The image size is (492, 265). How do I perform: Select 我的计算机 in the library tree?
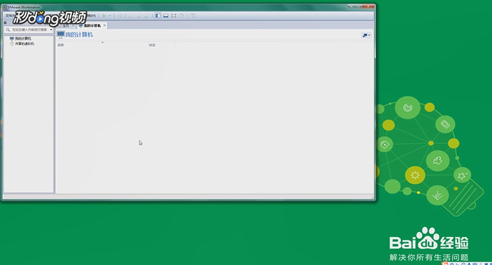tap(21, 38)
